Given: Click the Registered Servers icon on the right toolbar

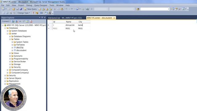Looking at the screenshot, I should pos(173,9).
